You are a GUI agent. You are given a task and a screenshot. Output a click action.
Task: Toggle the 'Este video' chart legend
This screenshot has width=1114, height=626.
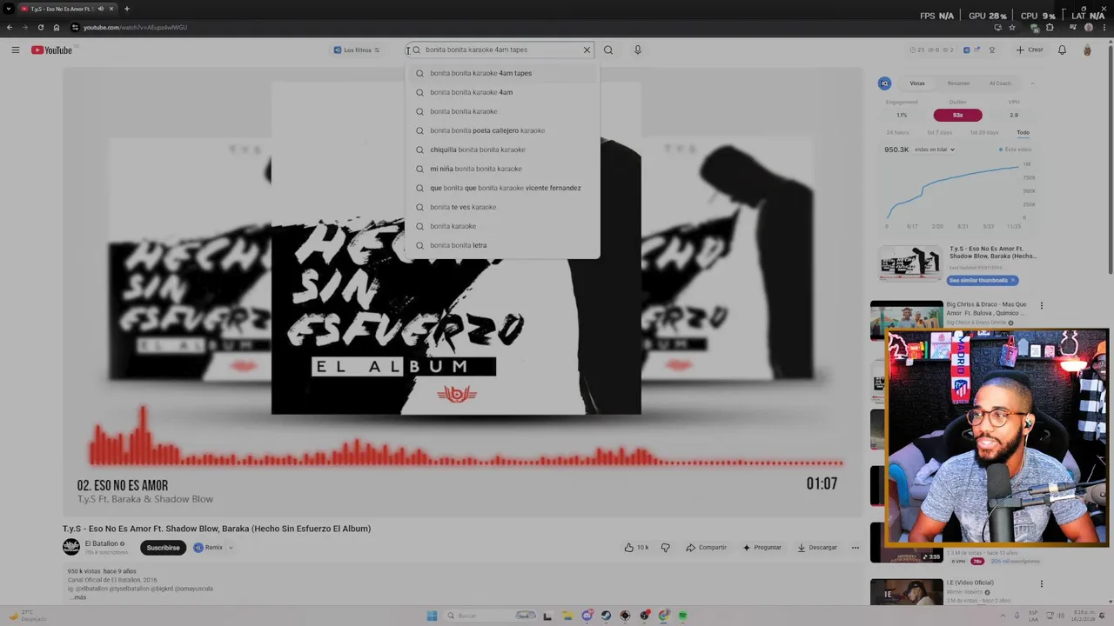(1015, 150)
